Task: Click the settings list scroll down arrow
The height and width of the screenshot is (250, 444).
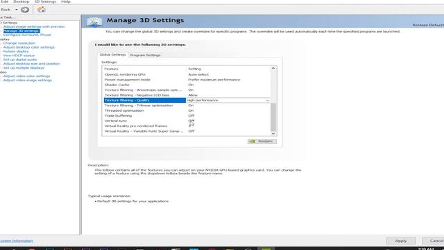Action: pyautogui.click(x=273, y=134)
